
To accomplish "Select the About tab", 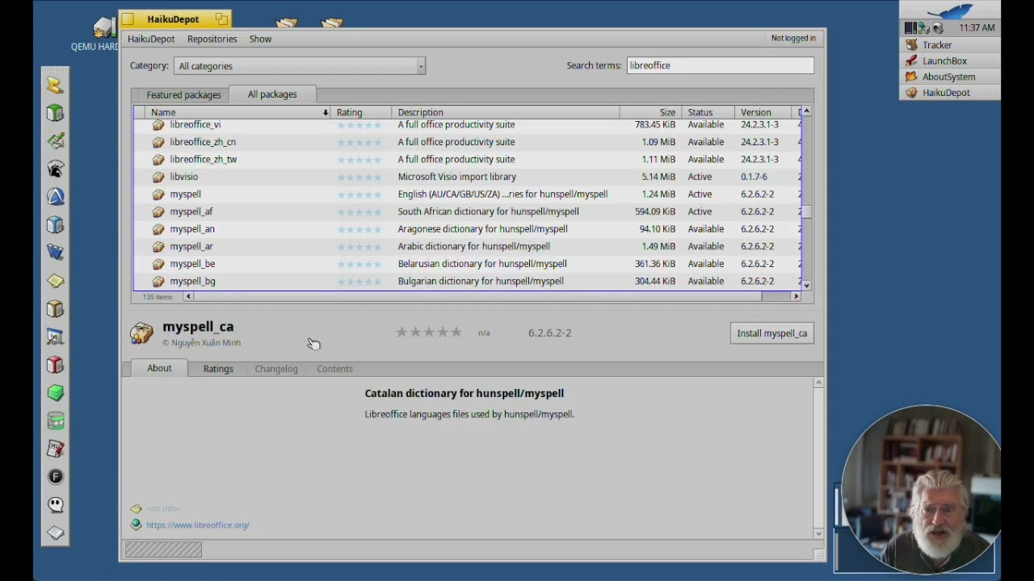I will (x=159, y=368).
